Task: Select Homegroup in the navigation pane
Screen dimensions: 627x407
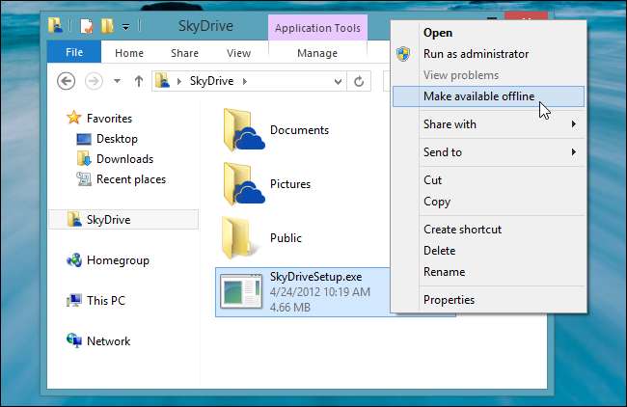Action: click(118, 260)
